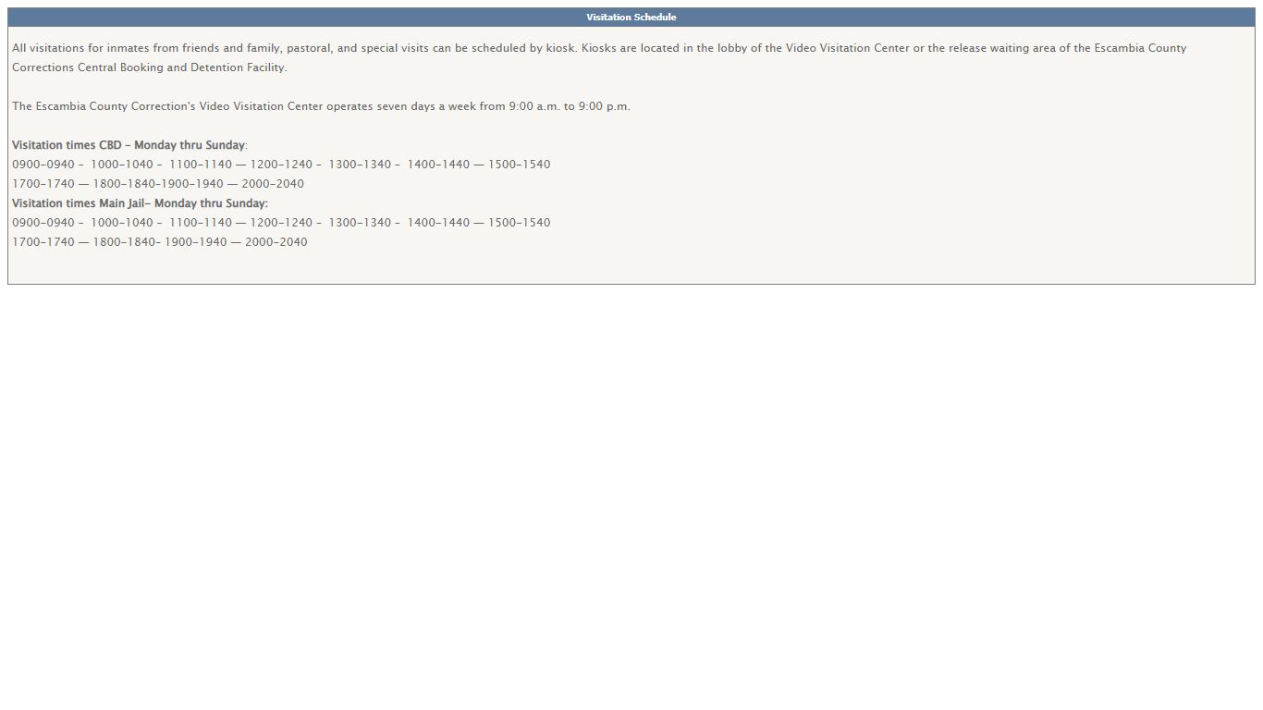Image resolution: width=1263 pixels, height=710 pixels.
Task: Click the "Visitation times CBD – Monday thru Sunday" heading
Action: pyautogui.click(x=129, y=145)
